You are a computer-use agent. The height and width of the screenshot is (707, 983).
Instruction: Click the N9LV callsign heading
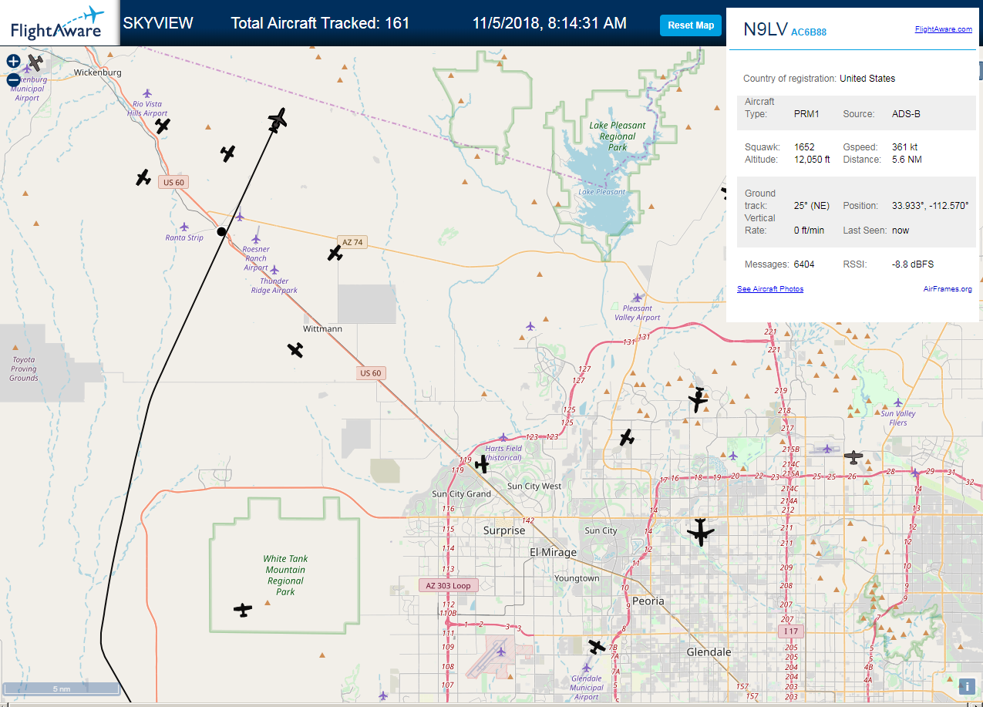click(765, 30)
